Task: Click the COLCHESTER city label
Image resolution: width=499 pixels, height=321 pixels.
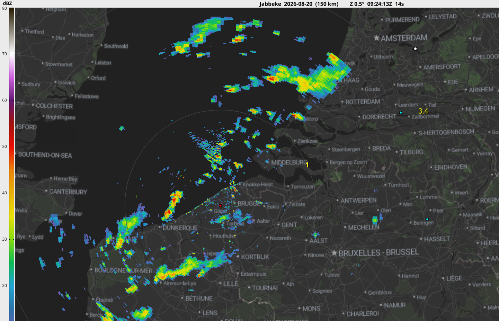Action: (54, 106)
